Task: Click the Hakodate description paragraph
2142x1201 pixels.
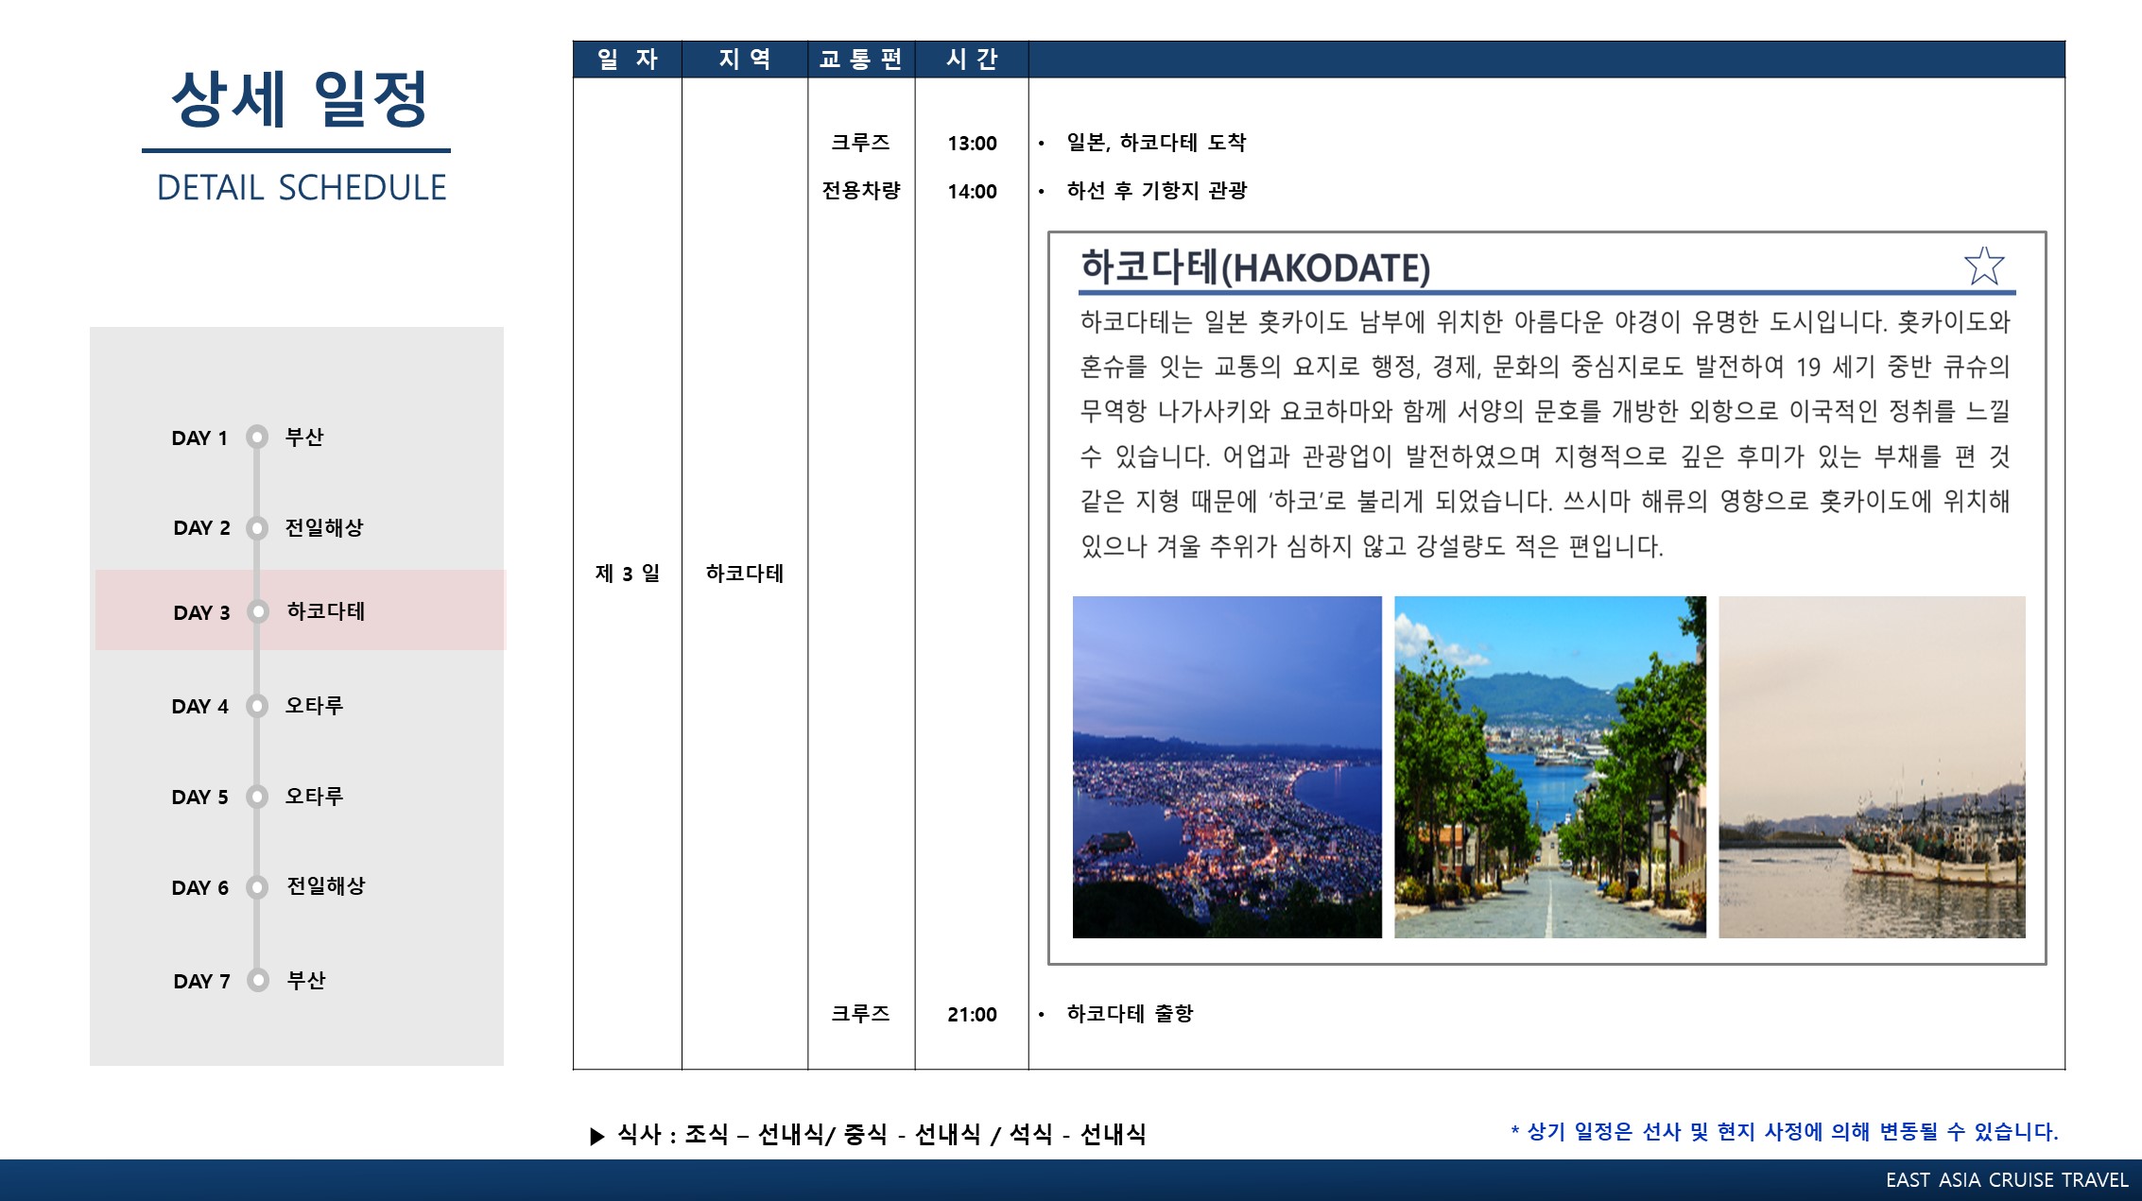Action: [x=1546, y=434]
